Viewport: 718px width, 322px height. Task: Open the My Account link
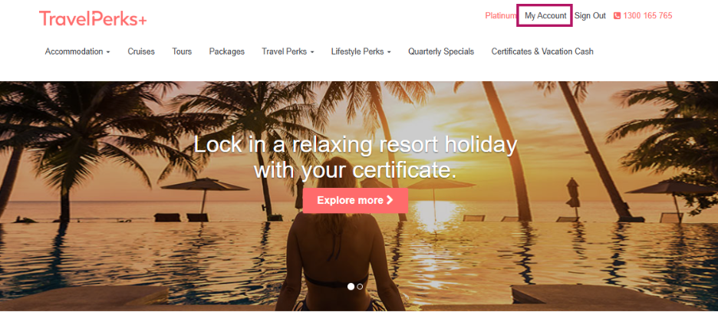pyautogui.click(x=545, y=15)
